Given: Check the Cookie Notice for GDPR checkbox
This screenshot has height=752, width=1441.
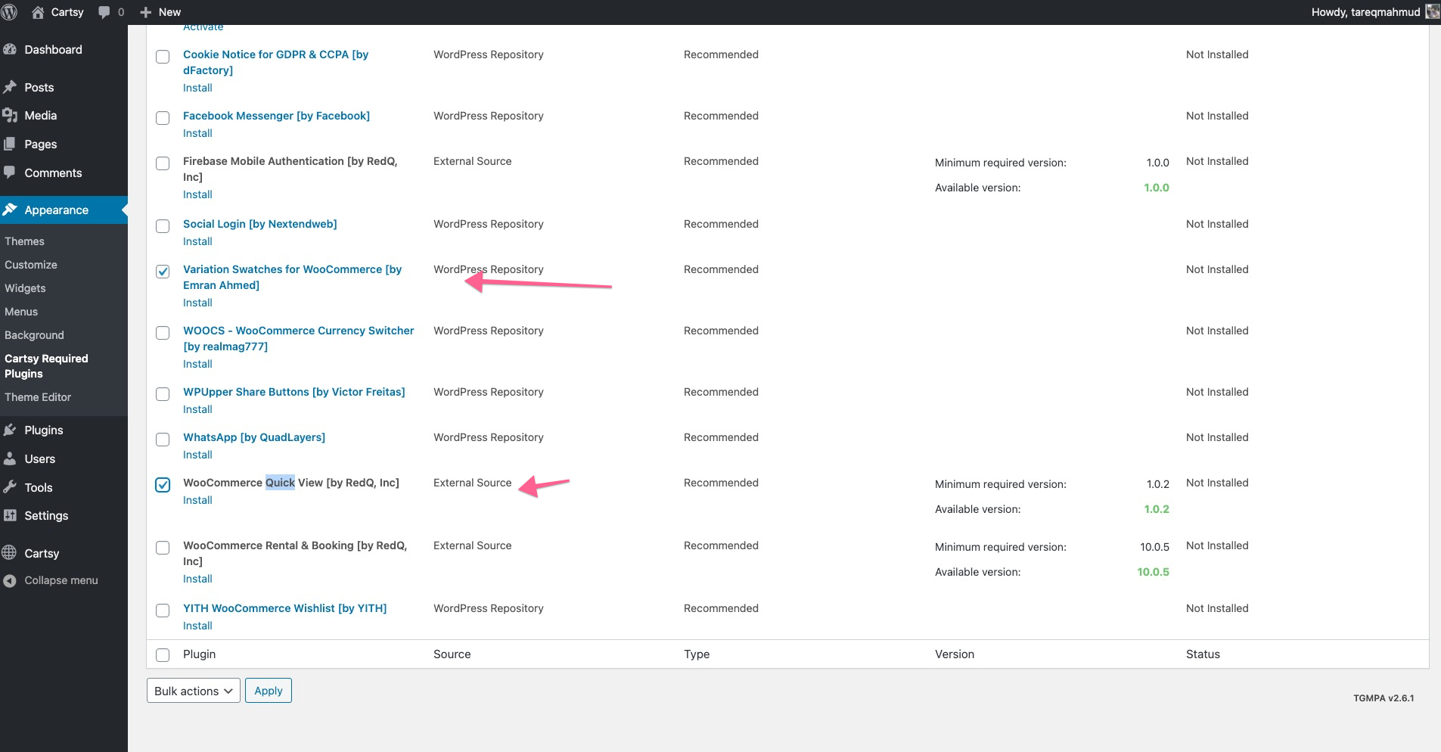Looking at the screenshot, I should pyautogui.click(x=163, y=57).
